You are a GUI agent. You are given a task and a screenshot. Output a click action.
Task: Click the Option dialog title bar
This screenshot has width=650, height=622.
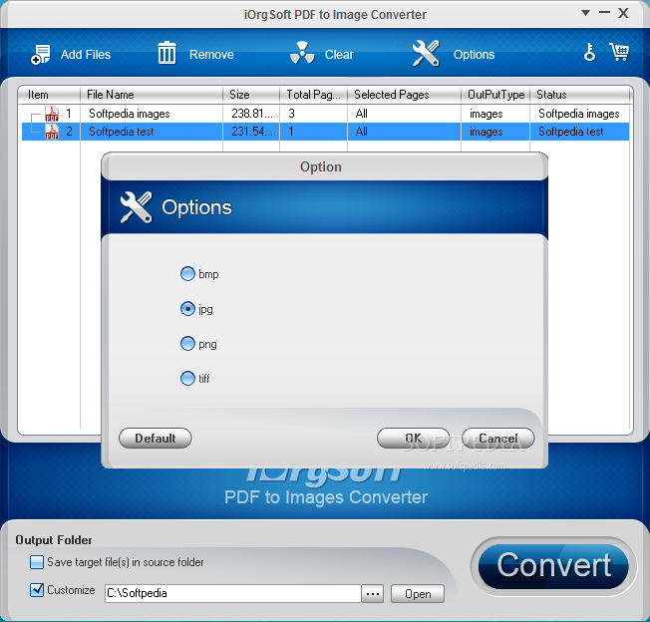324,166
